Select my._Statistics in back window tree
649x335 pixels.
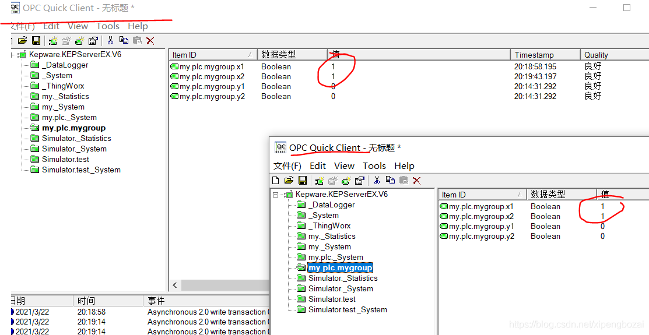(x=65, y=96)
